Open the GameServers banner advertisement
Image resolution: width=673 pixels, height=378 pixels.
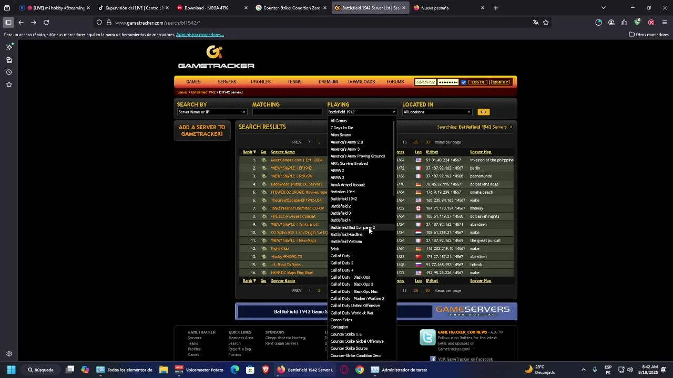pos(376,311)
